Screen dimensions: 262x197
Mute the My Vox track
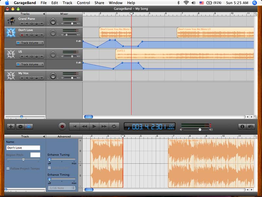pyautogui.click(x=27, y=78)
